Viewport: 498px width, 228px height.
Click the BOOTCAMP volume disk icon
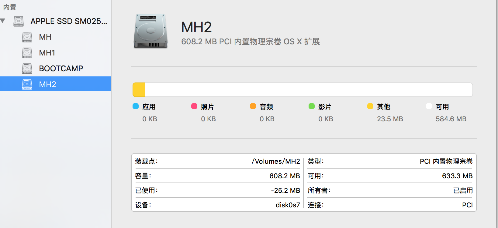[x=27, y=69]
